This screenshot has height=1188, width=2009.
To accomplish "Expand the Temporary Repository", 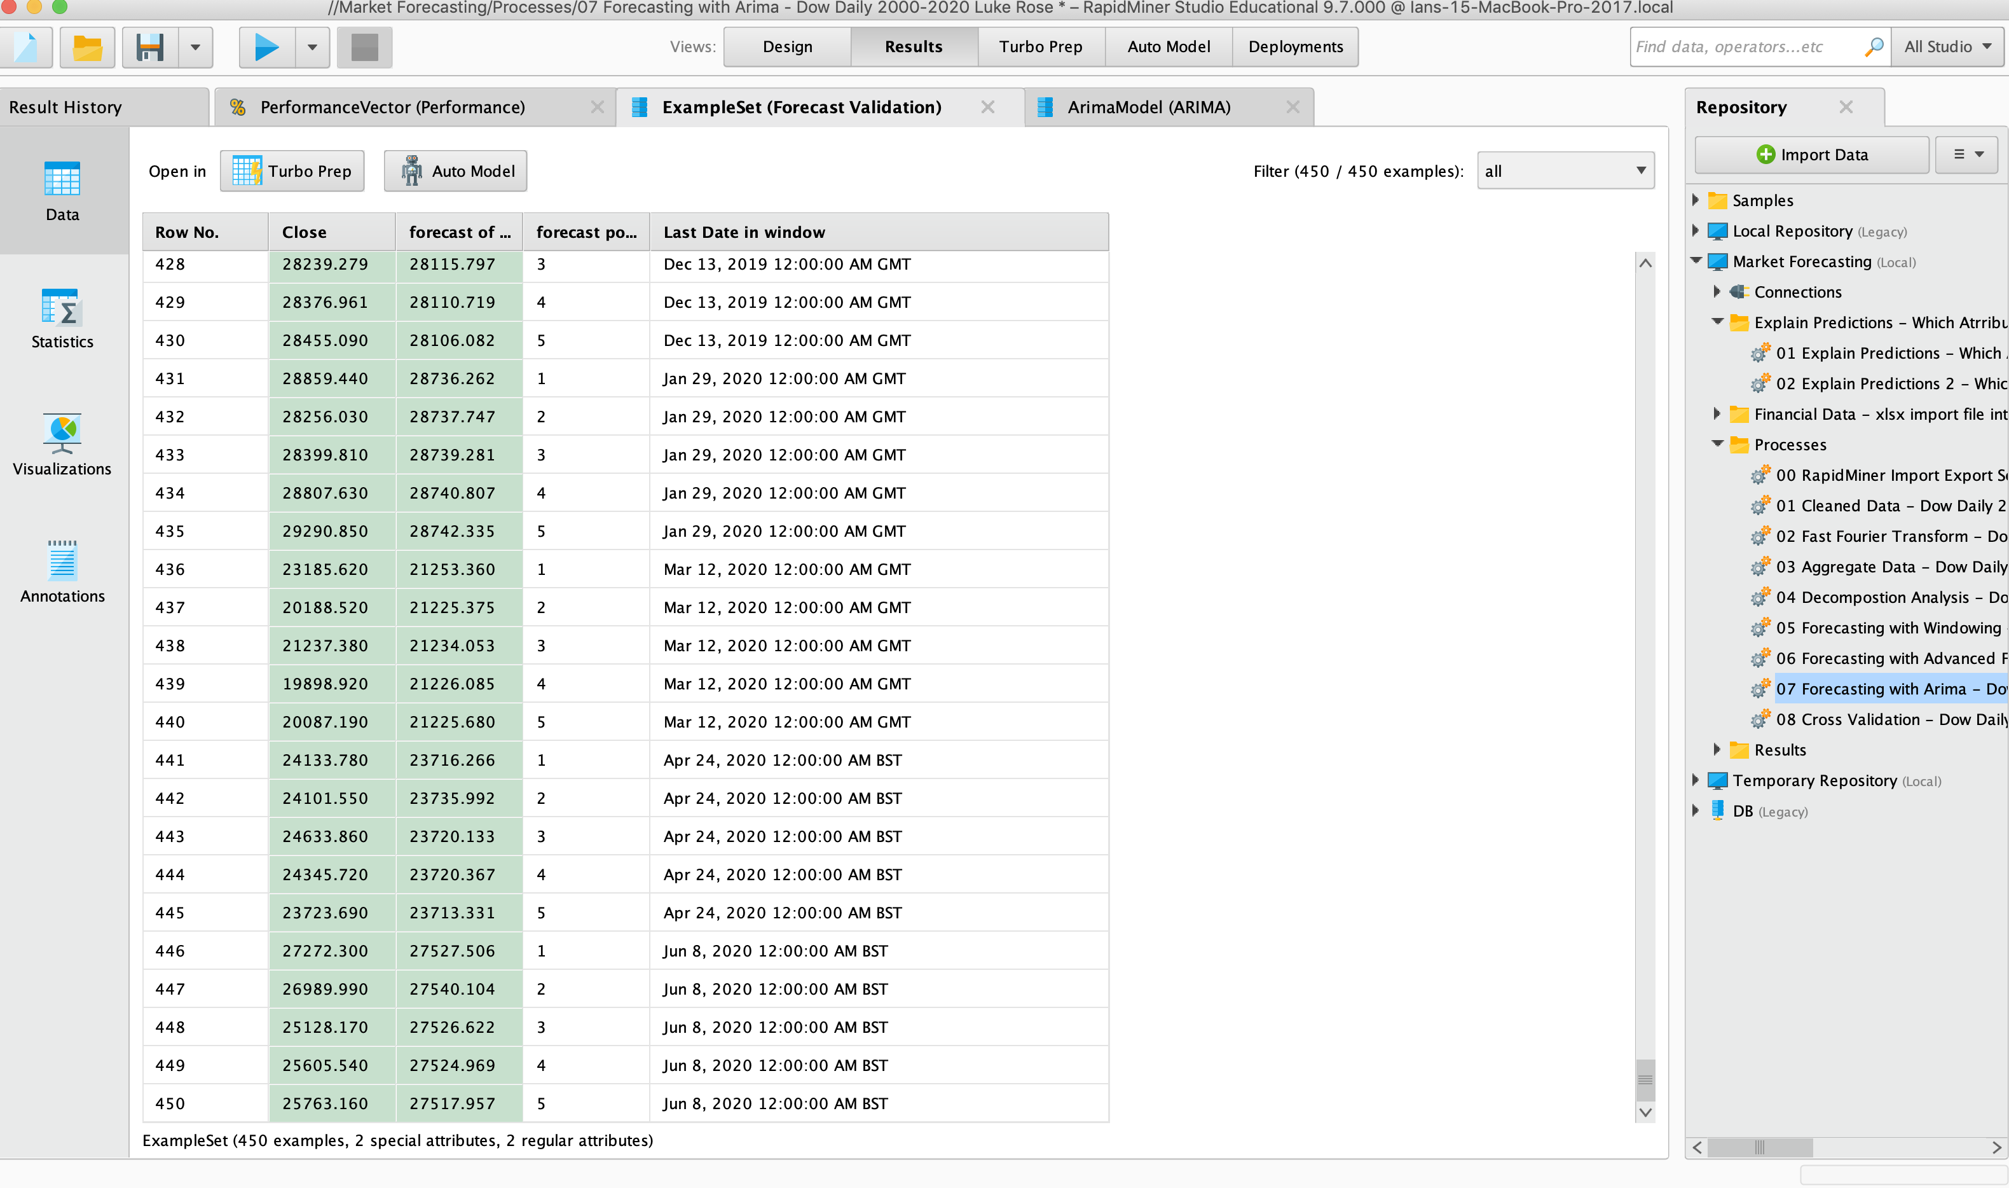I will 1696,780.
